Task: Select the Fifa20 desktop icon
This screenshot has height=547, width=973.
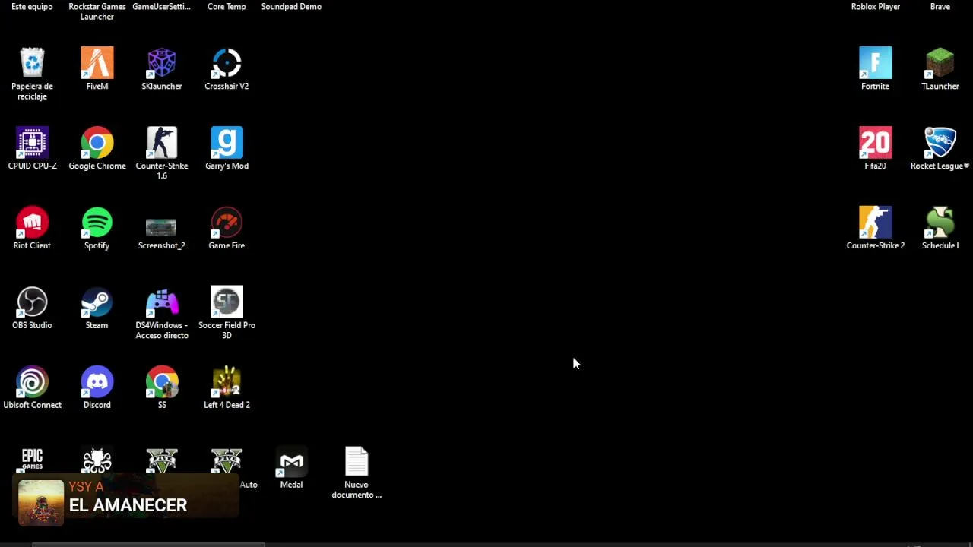Action: coord(875,143)
